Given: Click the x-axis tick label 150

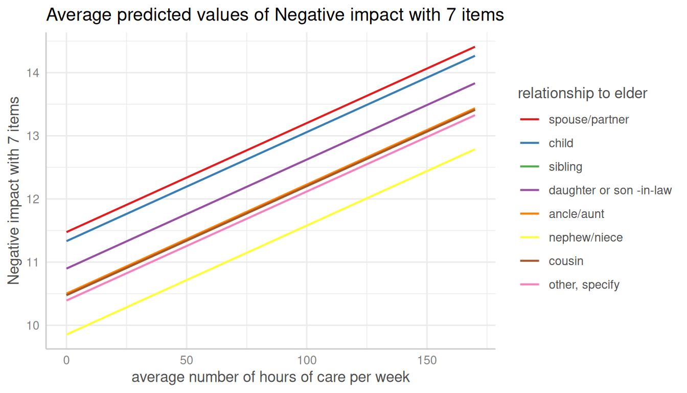Looking at the screenshot, I should point(427,360).
